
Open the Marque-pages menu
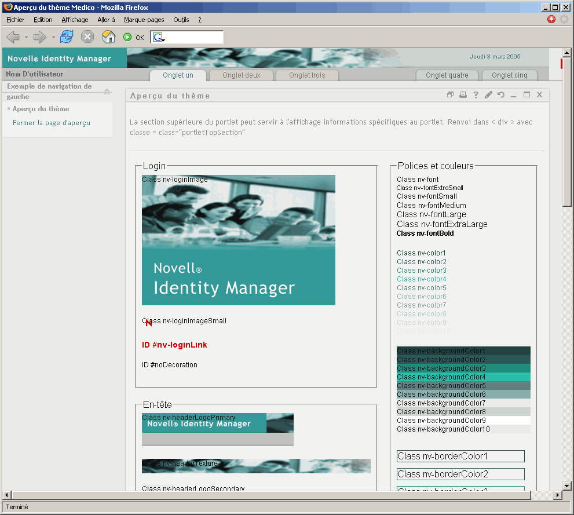(144, 20)
